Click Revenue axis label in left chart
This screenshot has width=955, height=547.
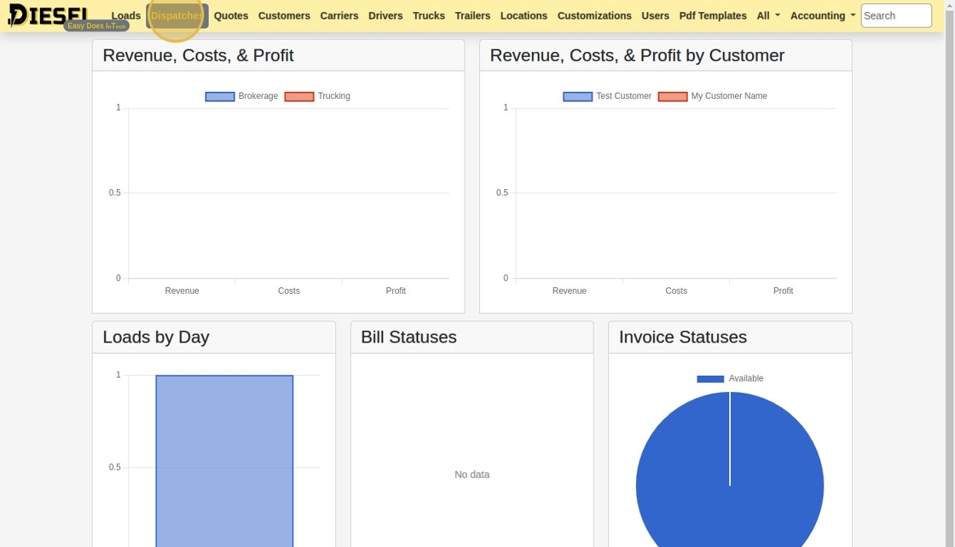(x=182, y=291)
